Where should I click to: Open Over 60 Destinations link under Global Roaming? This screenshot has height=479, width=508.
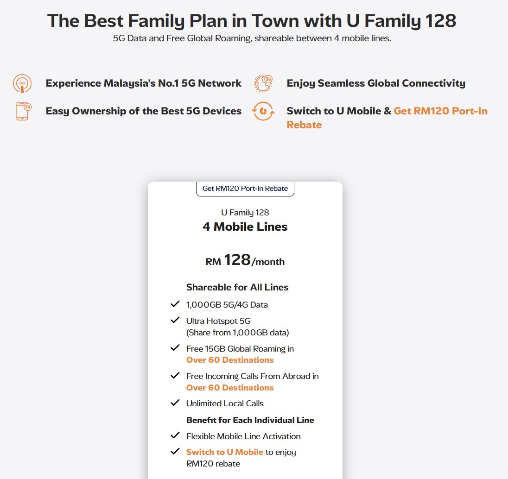(x=230, y=360)
